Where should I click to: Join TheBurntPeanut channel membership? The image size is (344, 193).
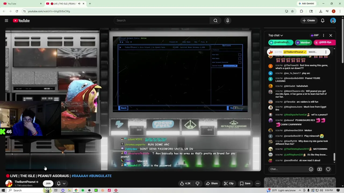(x=48, y=183)
